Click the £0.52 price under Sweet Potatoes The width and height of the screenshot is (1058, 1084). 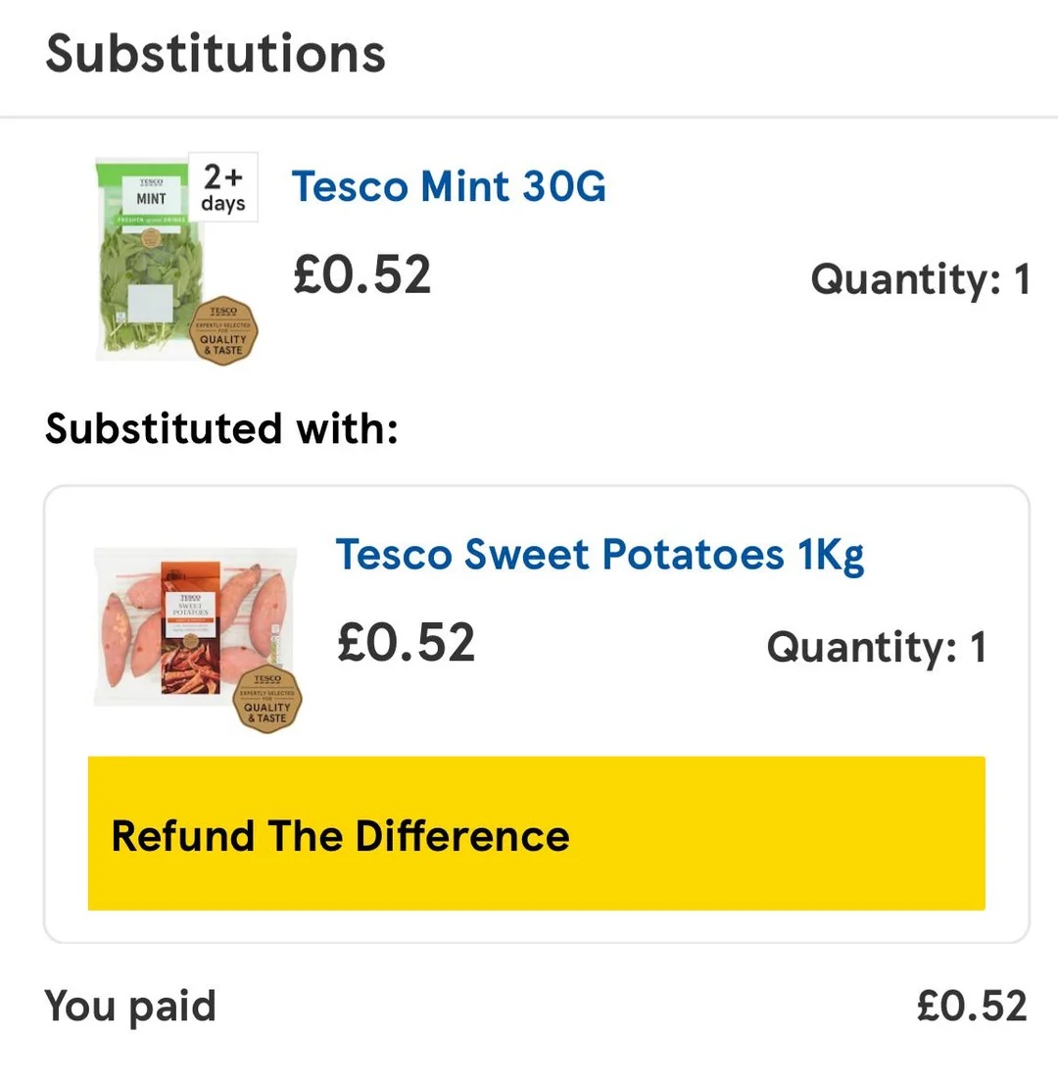(x=406, y=643)
